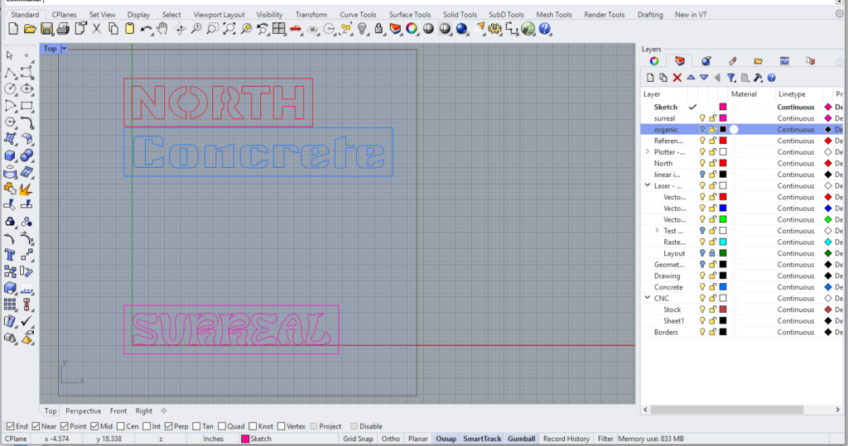This screenshot has height=446, width=848.
Task: Click the layer filter funnel icon
Action: (731, 78)
